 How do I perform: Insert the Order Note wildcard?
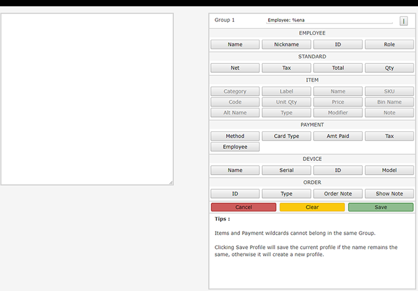[x=338, y=194]
